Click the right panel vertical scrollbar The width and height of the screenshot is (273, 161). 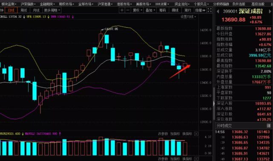[214, 103]
